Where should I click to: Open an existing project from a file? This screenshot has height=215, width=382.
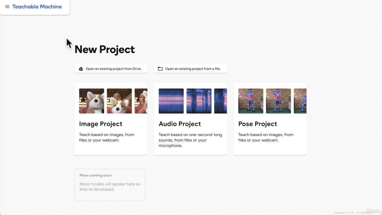(x=193, y=69)
